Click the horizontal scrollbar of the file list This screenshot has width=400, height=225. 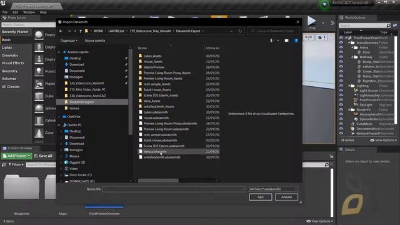point(158,181)
